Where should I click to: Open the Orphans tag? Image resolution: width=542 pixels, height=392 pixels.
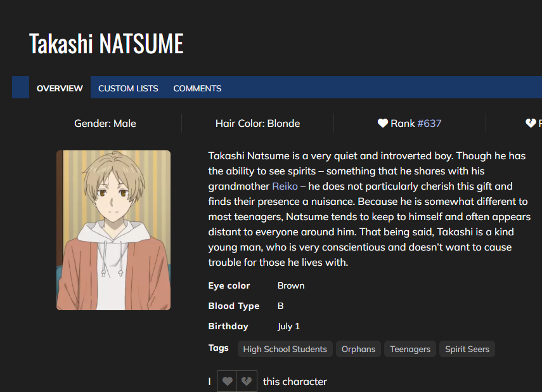tap(358, 349)
